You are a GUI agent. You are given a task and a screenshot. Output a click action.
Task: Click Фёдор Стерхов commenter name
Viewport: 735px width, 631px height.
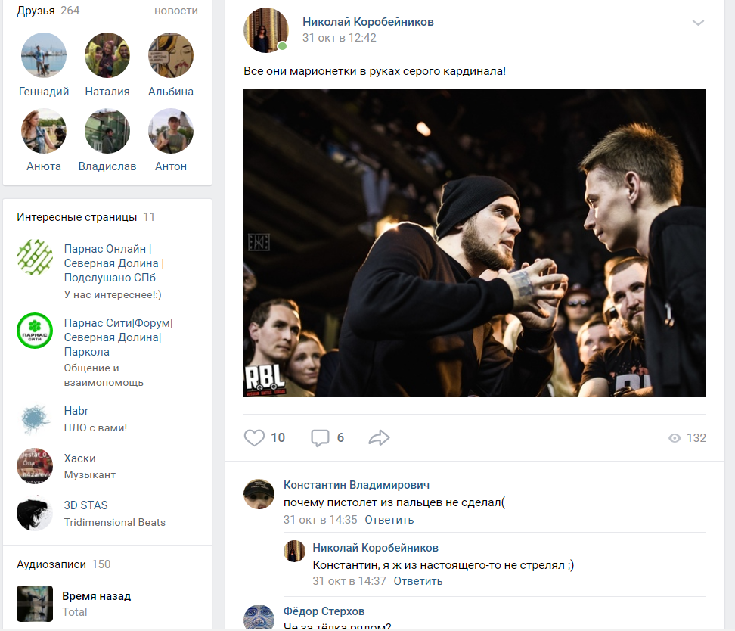tap(324, 611)
